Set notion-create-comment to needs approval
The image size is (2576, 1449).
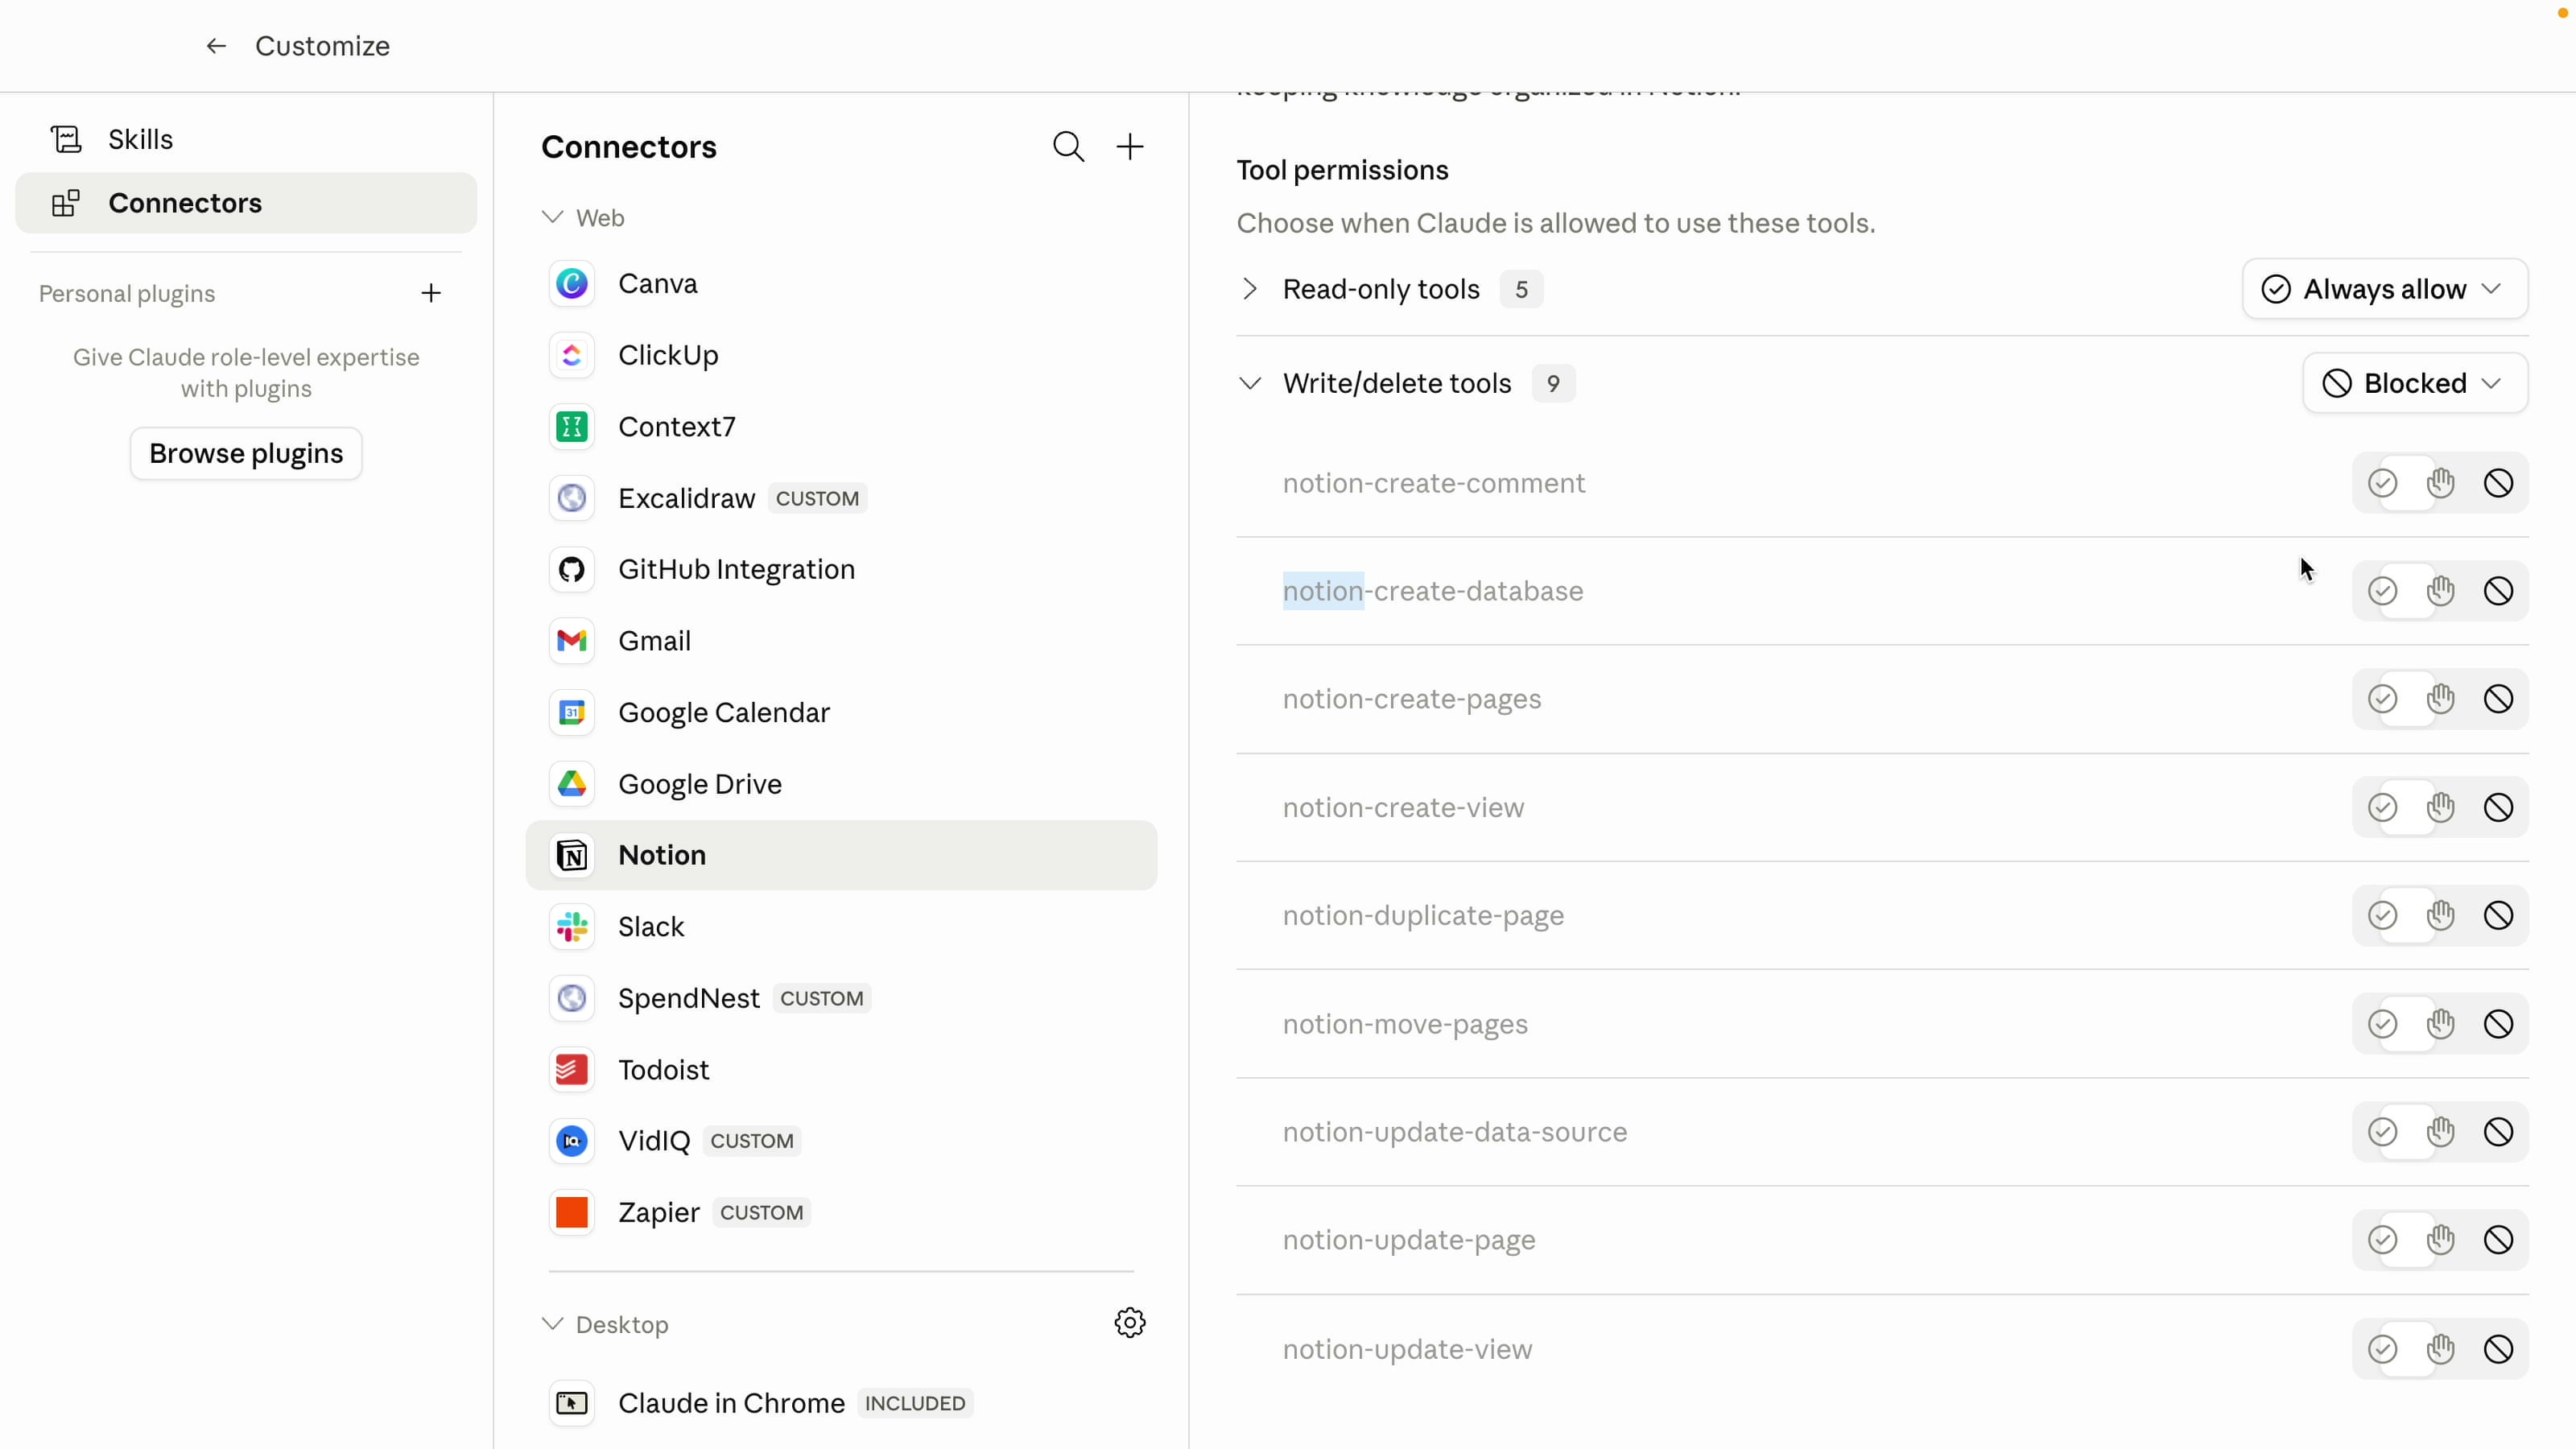click(x=2441, y=483)
